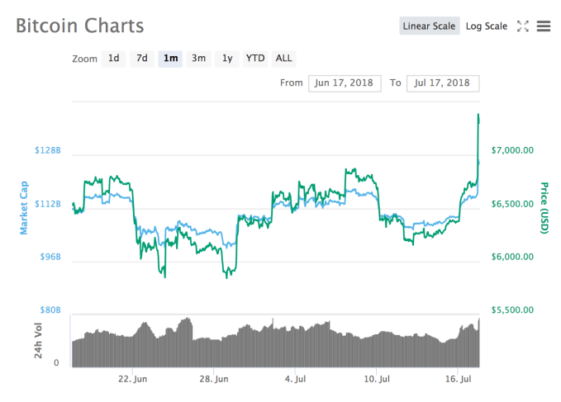This screenshot has height=402, width=561.
Task: Open the hamburger chart menu
Action: 543,26
